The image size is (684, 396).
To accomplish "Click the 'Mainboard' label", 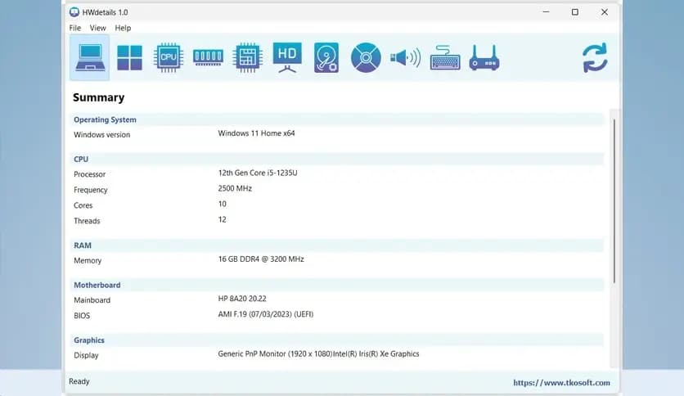I will point(92,300).
